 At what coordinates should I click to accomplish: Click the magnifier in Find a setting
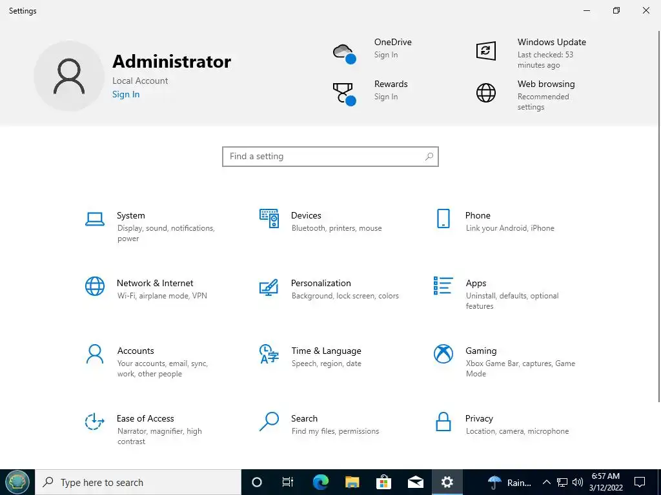(x=429, y=157)
